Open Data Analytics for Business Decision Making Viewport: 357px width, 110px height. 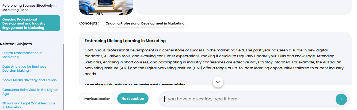24,68
